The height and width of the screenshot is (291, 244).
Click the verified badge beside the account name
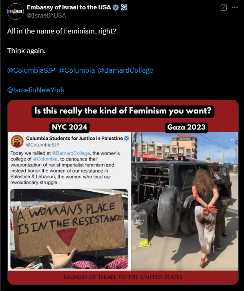pos(116,7)
